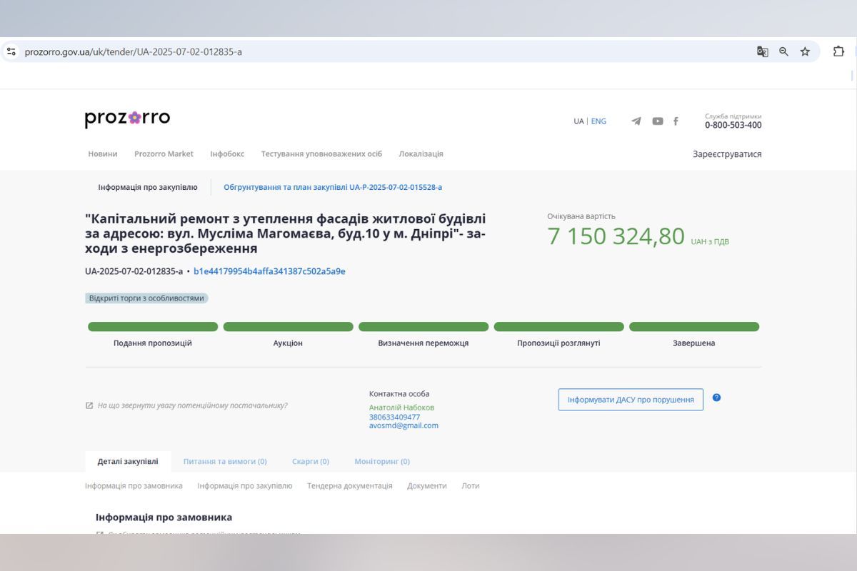Switch to Моніторинг tab
The height and width of the screenshot is (571, 857).
pos(382,462)
